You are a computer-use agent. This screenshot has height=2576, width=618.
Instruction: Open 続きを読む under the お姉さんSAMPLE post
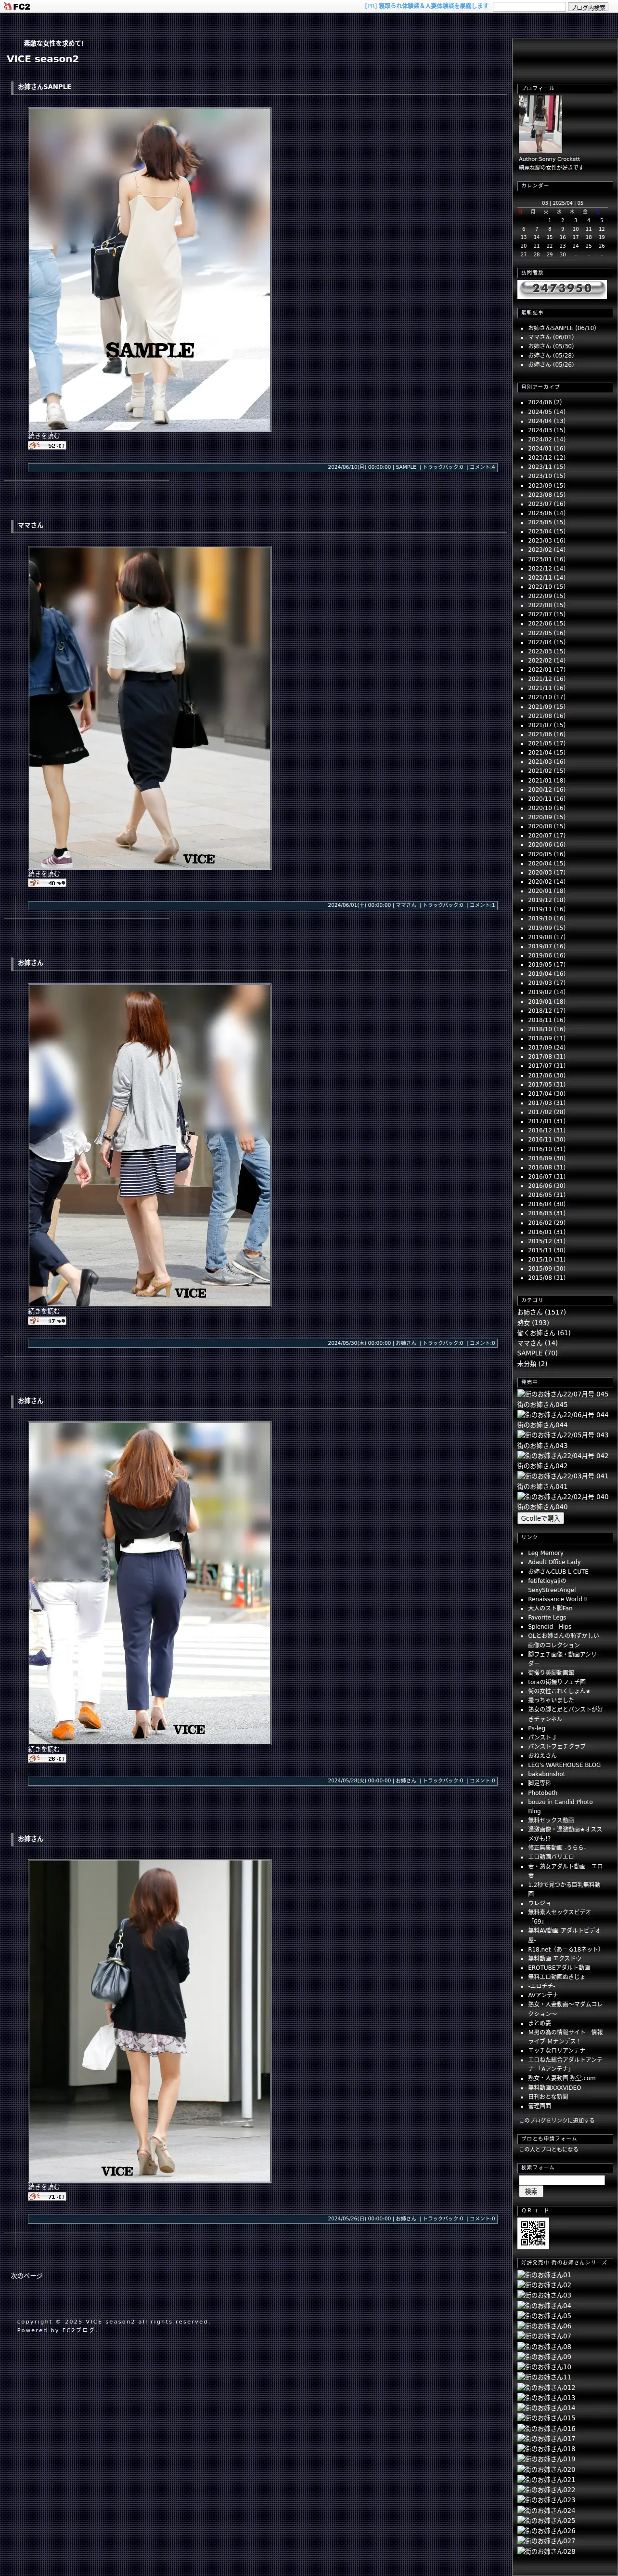pyautogui.click(x=44, y=436)
